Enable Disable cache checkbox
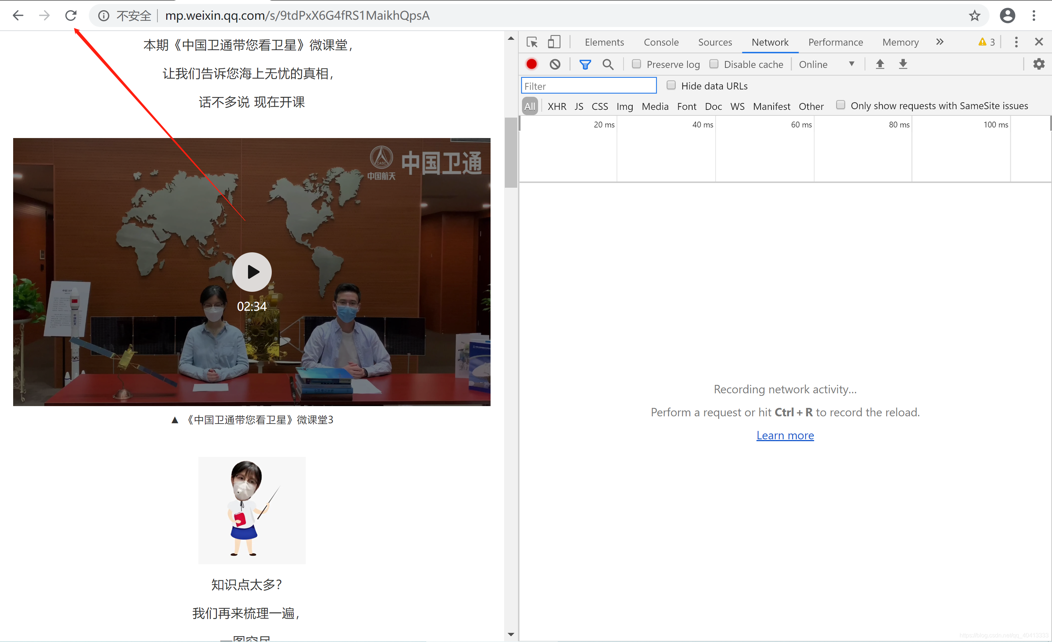 (x=714, y=64)
